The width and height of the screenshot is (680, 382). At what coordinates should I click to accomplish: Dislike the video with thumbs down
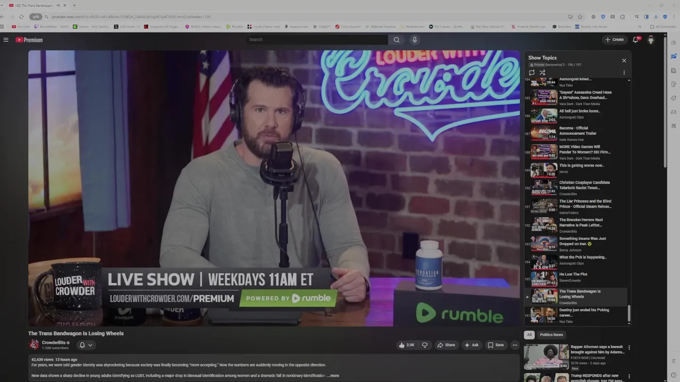(424, 345)
